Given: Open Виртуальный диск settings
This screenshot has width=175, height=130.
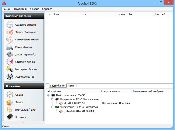Looking at the screenshot, I should (x=10, y=110).
